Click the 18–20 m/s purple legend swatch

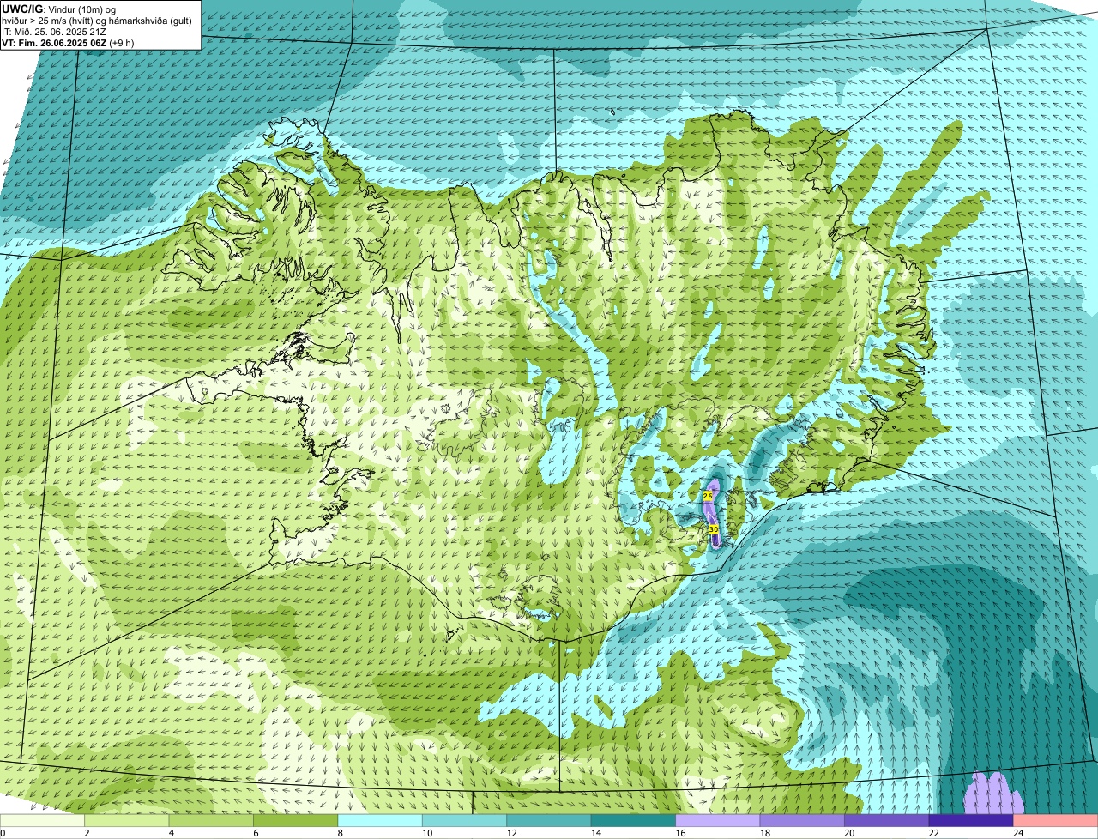(x=802, y=821)
